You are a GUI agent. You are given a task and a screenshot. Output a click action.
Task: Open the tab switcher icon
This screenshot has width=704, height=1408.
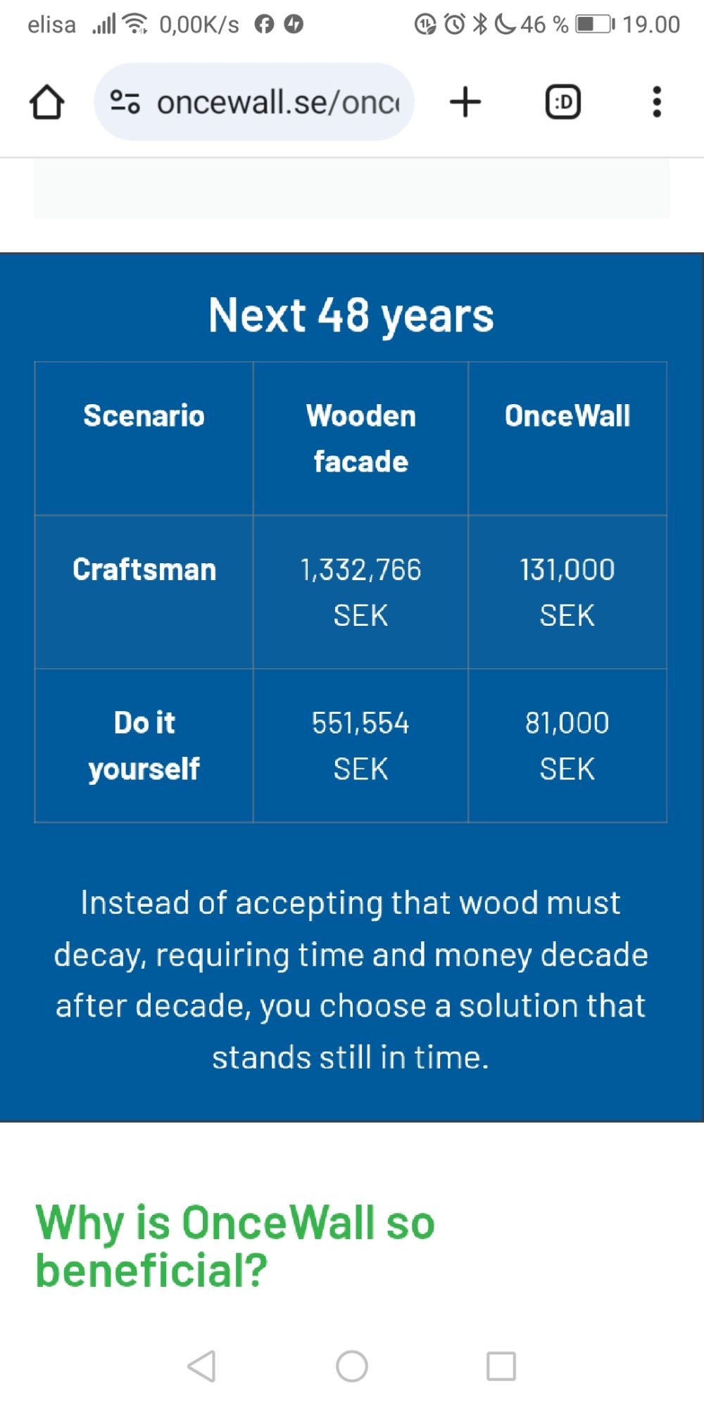563,102
